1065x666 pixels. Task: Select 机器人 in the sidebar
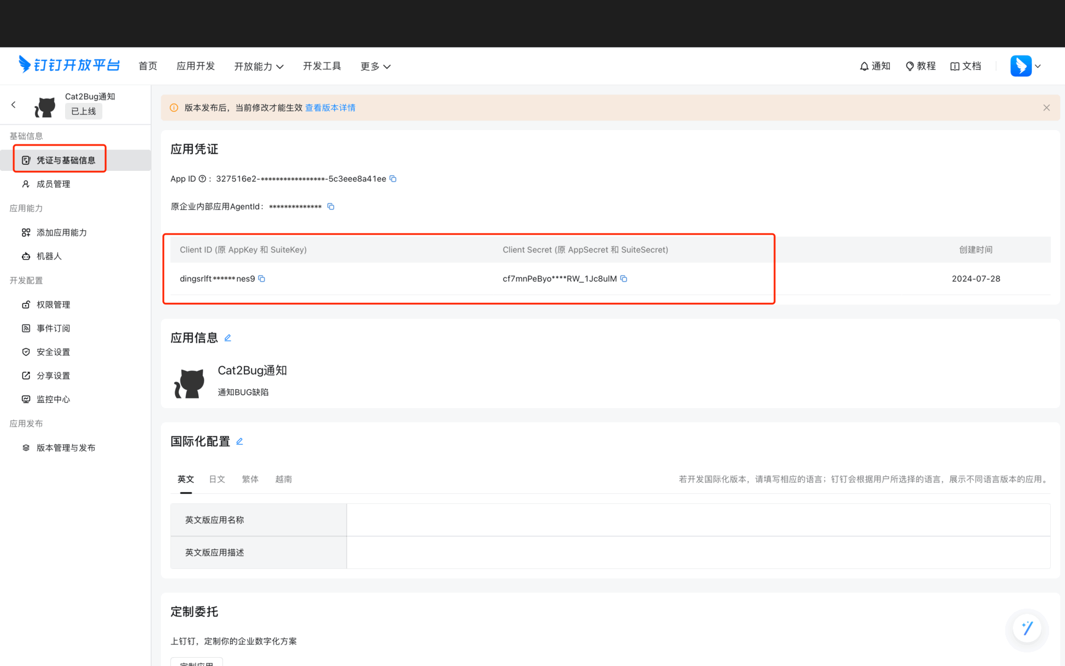(50, 256)
